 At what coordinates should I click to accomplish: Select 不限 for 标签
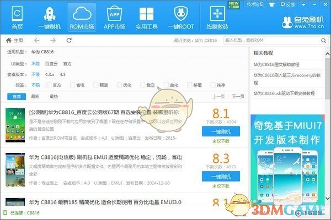point(35,85)
